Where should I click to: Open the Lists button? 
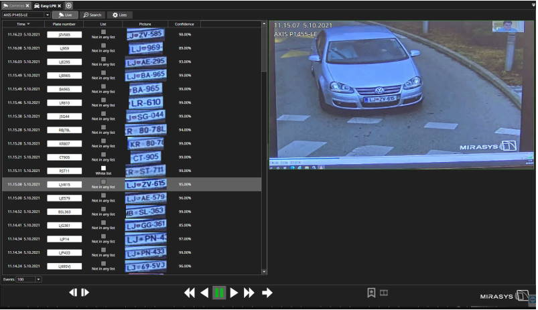[x=121, y=14]
